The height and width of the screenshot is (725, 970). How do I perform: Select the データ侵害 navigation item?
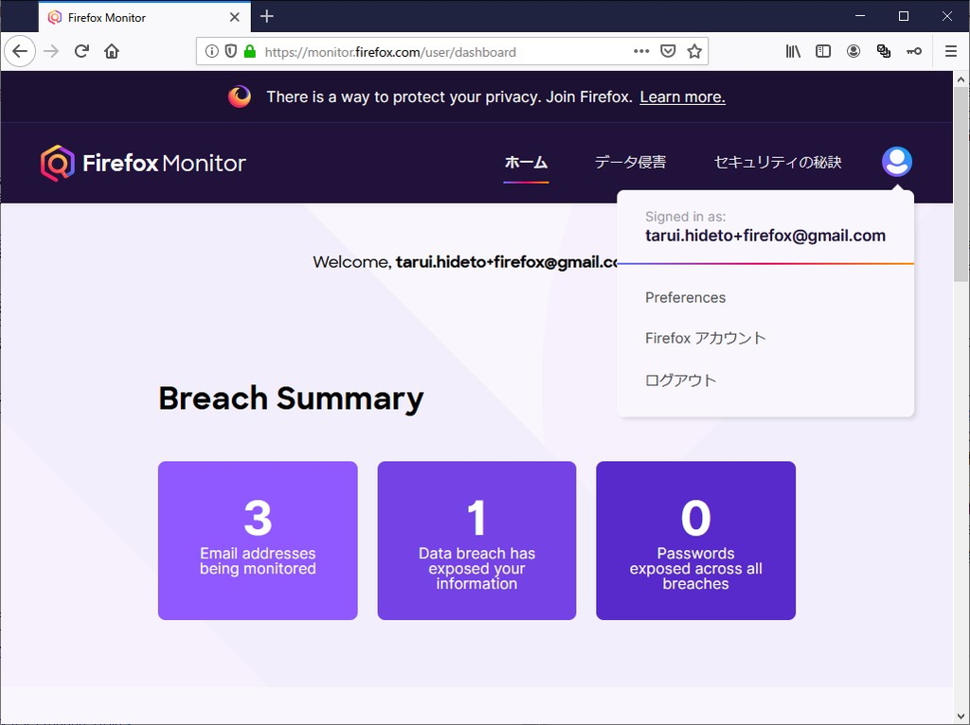(630, 162)
